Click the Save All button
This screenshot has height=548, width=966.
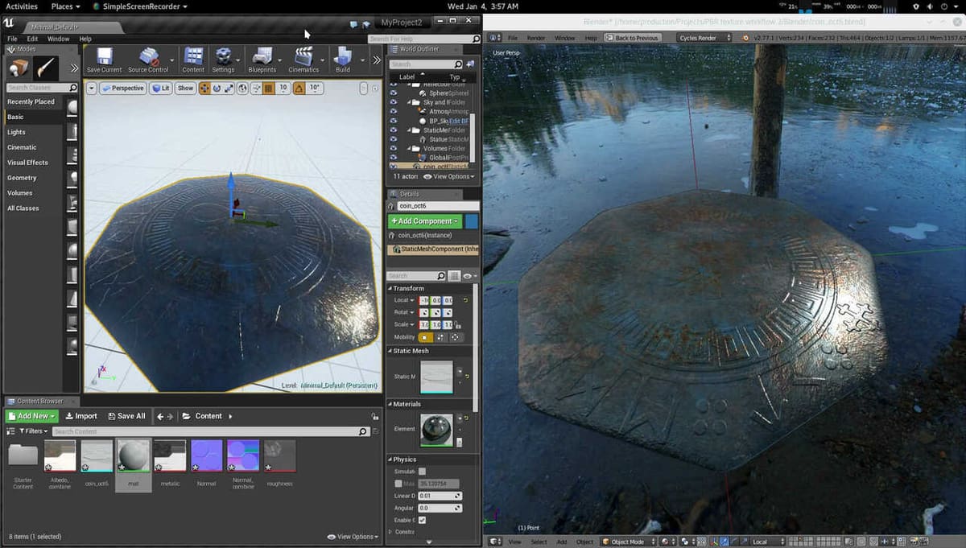click(126, 416)
